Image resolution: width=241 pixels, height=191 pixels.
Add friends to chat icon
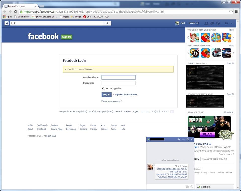click(179, 139)
